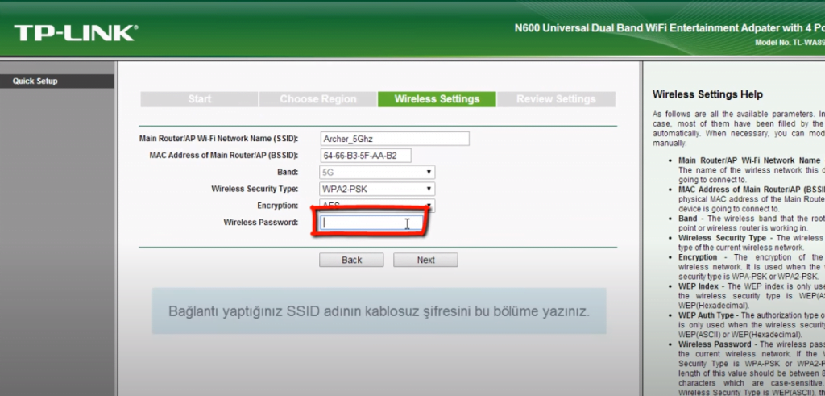Click the TP-LINK logo
This screenshot has width=825, height=396.
pyautogui.click(x=76, y=32)
